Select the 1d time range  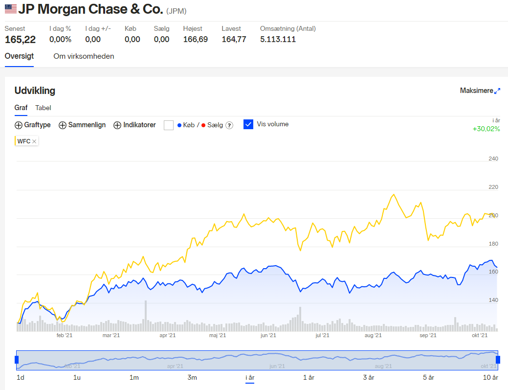coord(21,377)
